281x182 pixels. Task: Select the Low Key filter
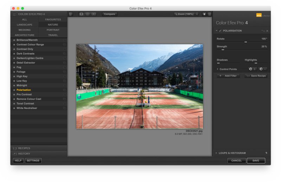(x=39, y=81)
